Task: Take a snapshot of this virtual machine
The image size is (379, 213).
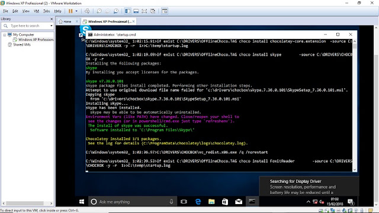Action: 99,11
